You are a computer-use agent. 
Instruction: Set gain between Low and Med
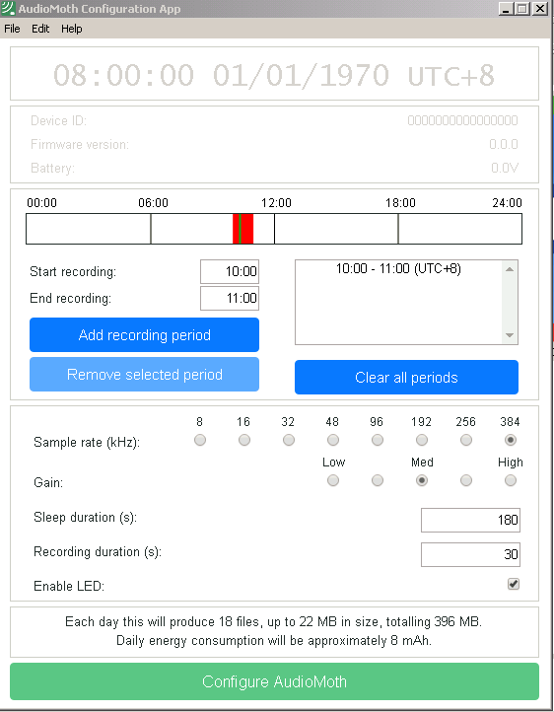[x=377, y=480]
